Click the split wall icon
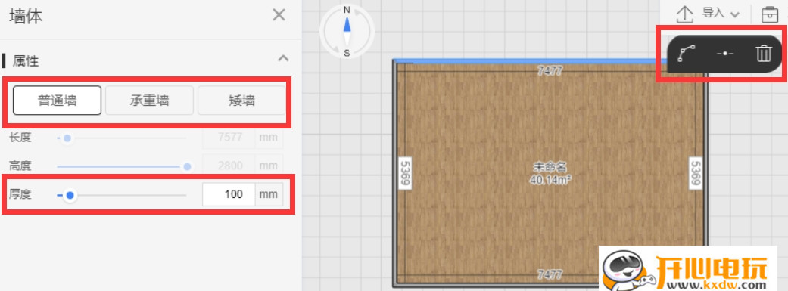 (x=724, y=53)
